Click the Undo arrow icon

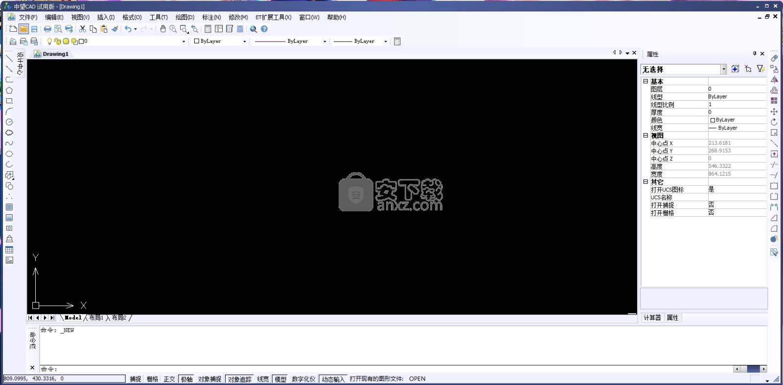pos(128,29)
